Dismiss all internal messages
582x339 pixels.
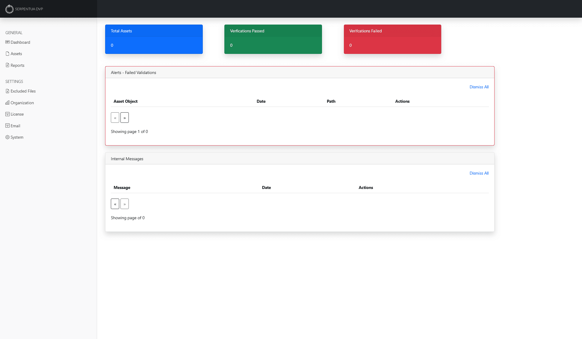click(x=479, y=173)
